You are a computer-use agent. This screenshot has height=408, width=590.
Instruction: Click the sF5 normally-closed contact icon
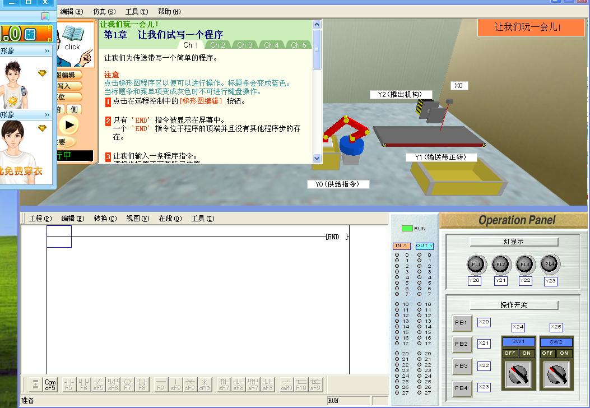tap(98, 384)
